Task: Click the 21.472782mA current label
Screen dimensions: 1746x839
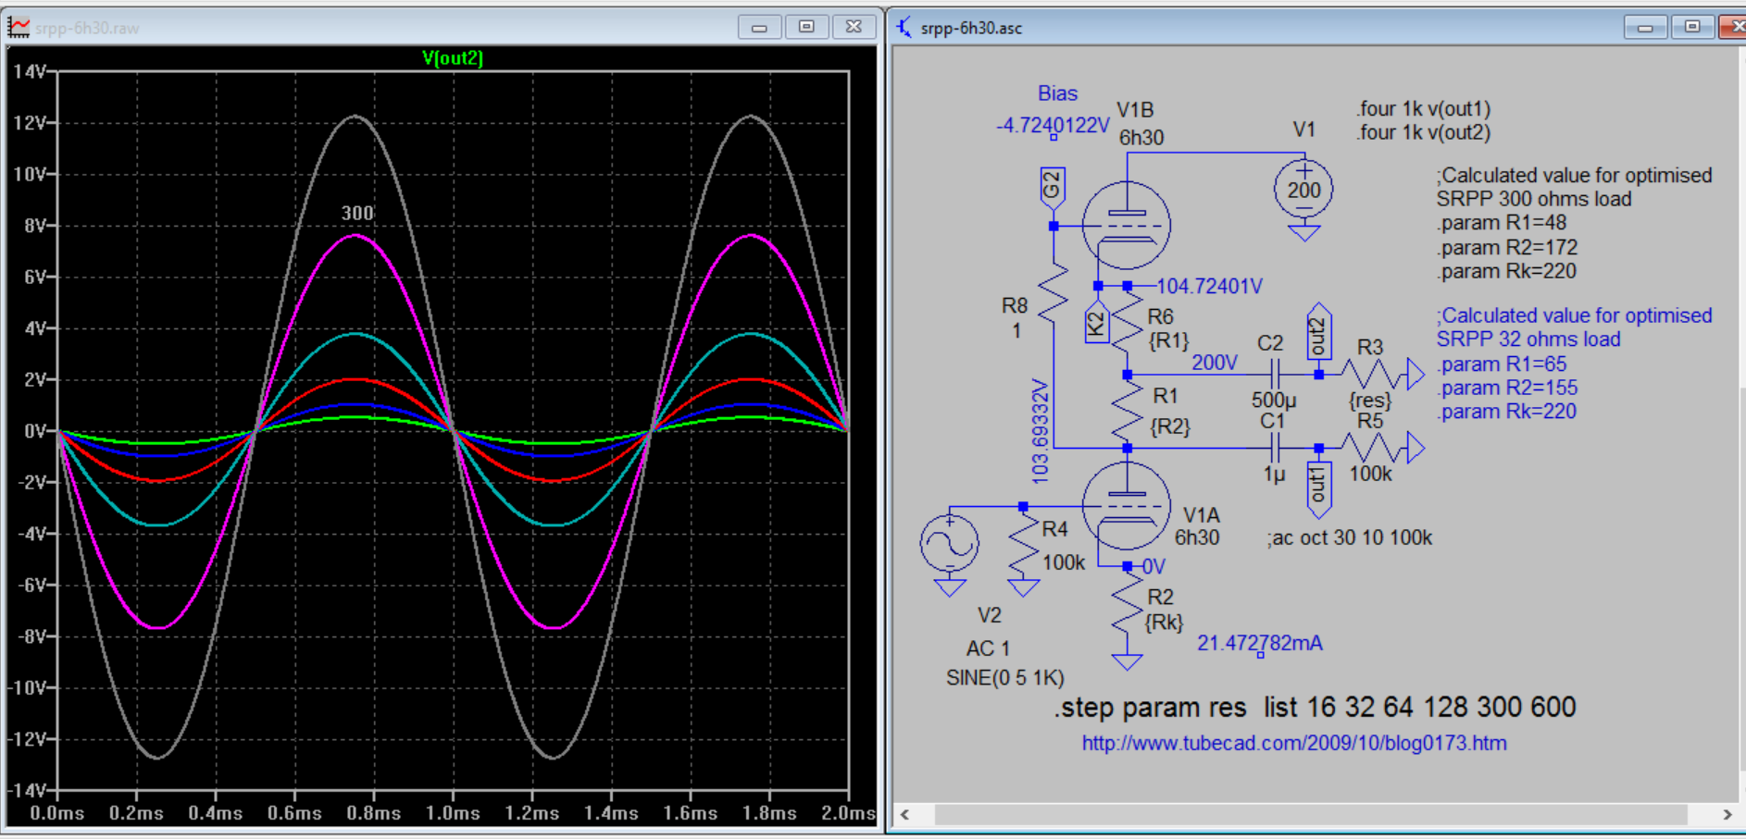Action: (1260, 644)
